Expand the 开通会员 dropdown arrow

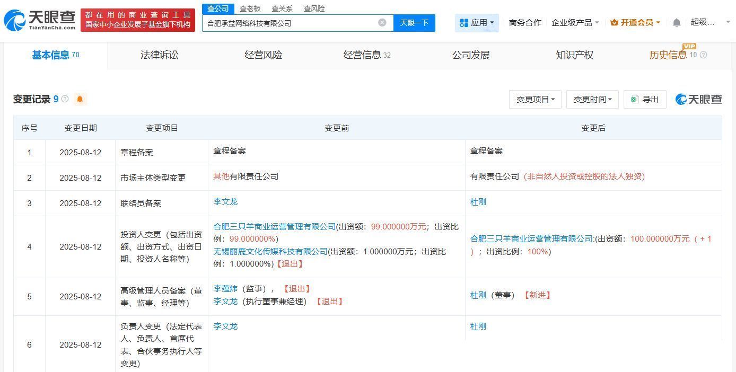pos(658,23)
